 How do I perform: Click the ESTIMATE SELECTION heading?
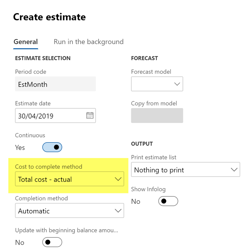pyautogui.click(x=43, y=58)
